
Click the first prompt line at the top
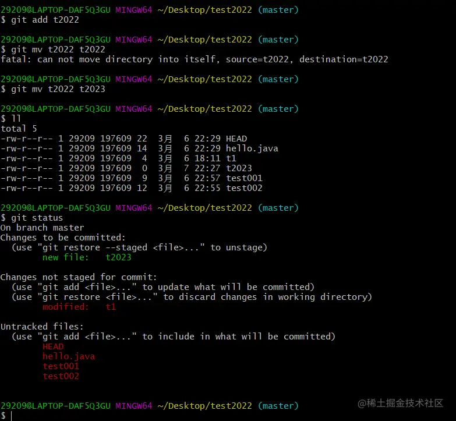pyautogui.click(x=150, y=10)
